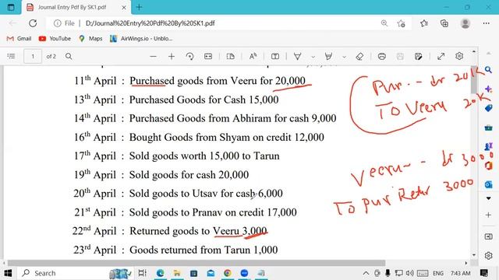
Task: Open the Maps bookmark
Action: tap(90, 38)
